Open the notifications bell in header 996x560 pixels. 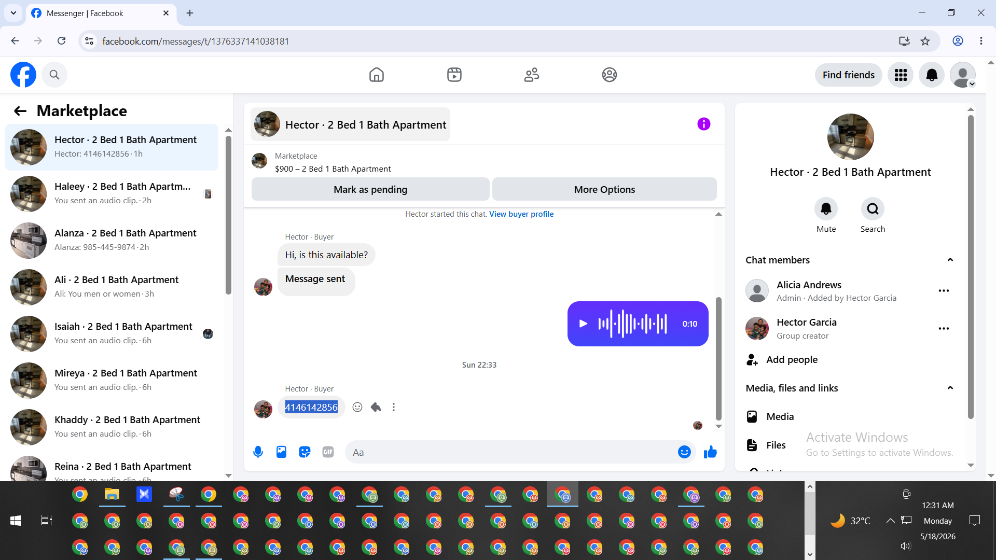pyautogui.click(x=932, y=75)
